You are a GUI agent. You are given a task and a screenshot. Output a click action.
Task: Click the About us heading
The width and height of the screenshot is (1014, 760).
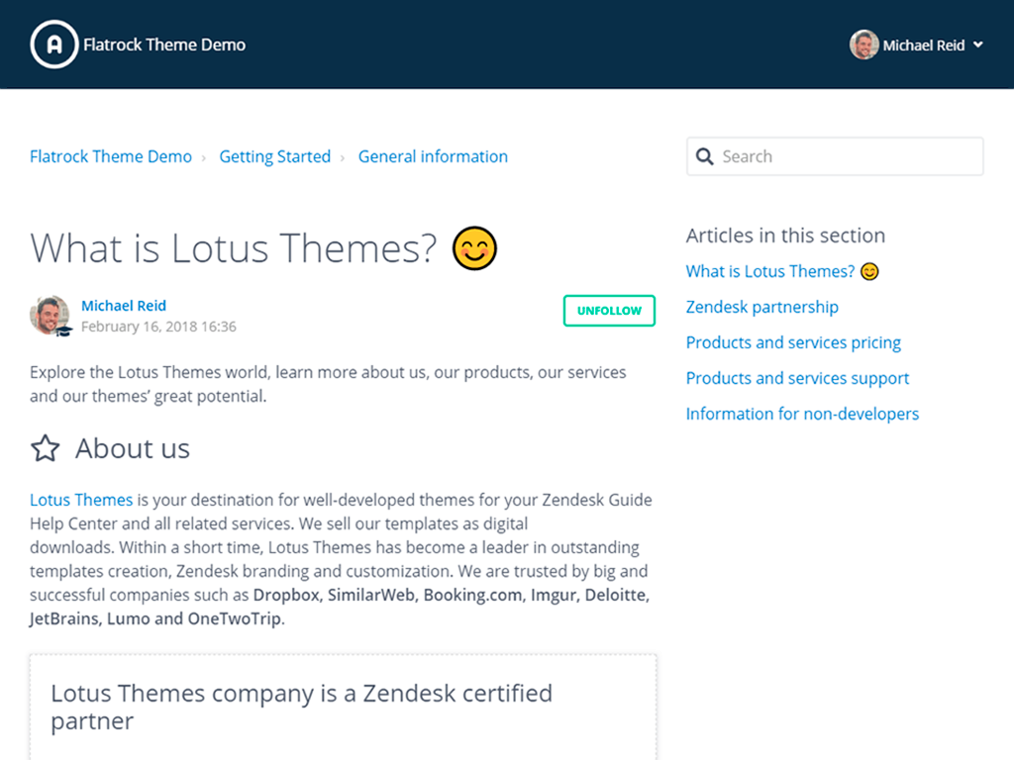tap(133, 448)
